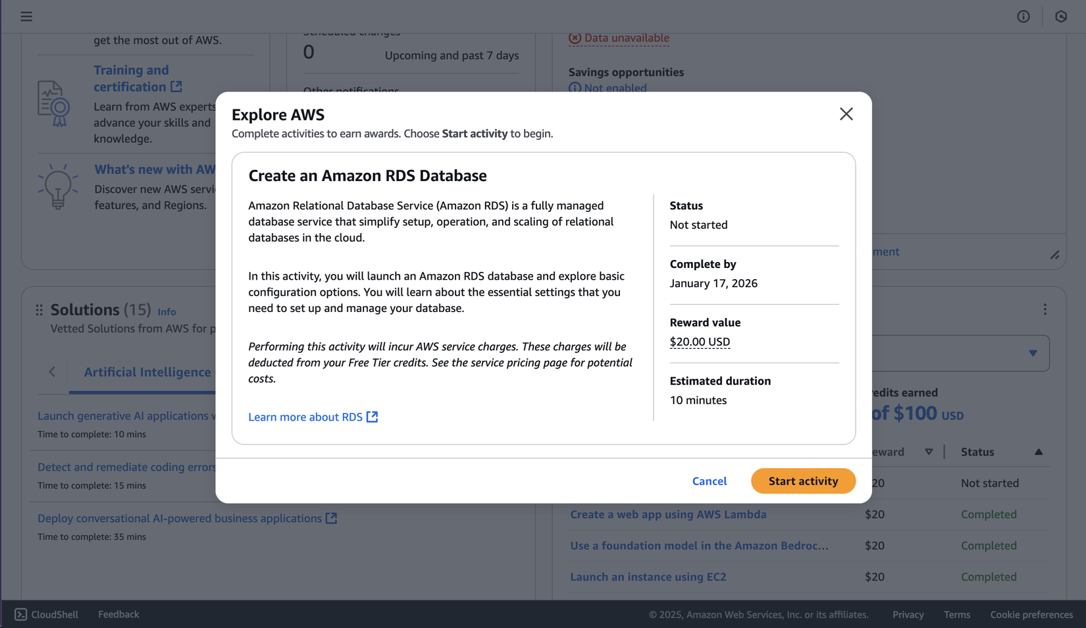Click Cancel in the dialog
This screenshot has height=628, width=1086.
pyautogui.click(x=709, y=481)
